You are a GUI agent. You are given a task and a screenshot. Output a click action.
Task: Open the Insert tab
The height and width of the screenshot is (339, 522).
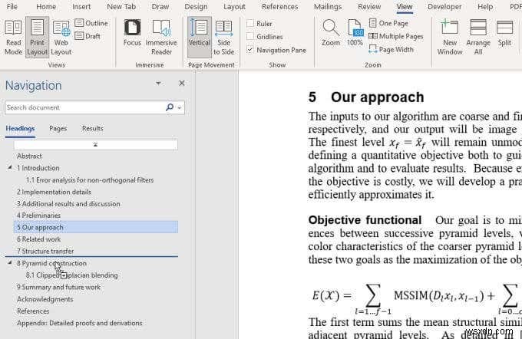[81, 7]
